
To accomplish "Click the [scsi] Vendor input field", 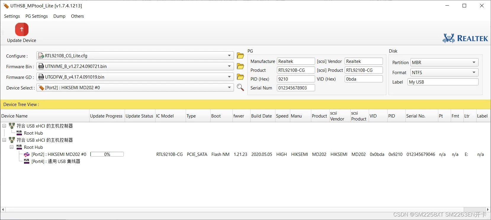I will coord(364,61).
